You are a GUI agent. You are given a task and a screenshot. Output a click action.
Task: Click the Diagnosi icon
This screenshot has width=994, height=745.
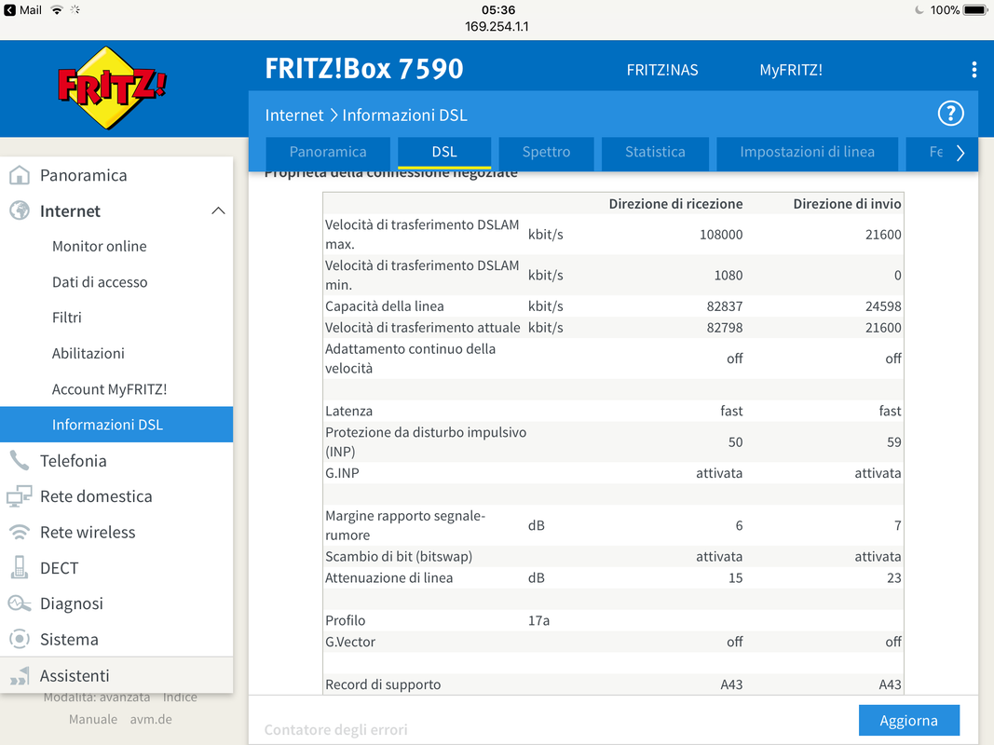point(20,603)
